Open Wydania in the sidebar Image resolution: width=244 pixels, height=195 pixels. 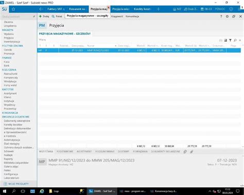(9, 34)
